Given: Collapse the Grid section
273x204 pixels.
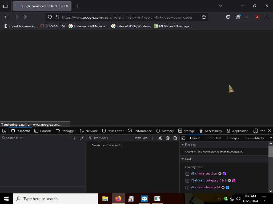Looking at the screenshot, I should (183, 159).
